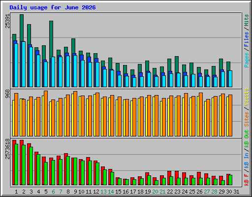Select the orange Sites bar for day 5
Image resolution: width=252 pixels, height=197 pixels.
click(46, 113)
